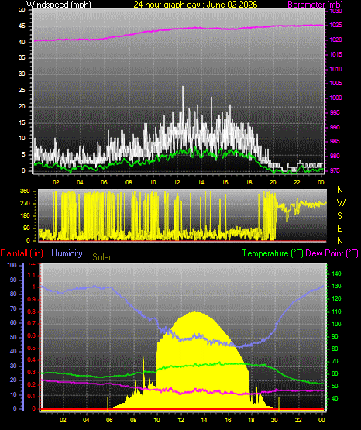Select the Rainfall (.in) legend label
Viewport: 361px width, 430px height.
tap(22, 253)
